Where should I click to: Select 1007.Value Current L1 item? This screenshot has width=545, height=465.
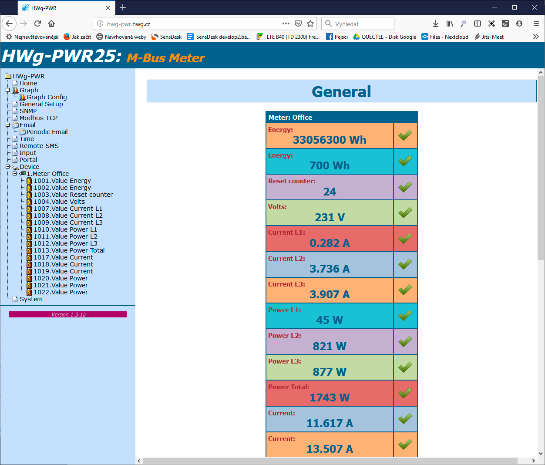pos(68,209)
